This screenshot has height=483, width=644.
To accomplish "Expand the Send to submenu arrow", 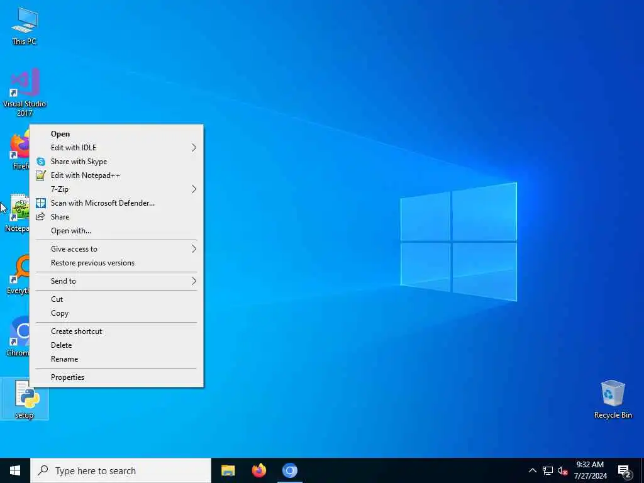I will click(194, 281).
